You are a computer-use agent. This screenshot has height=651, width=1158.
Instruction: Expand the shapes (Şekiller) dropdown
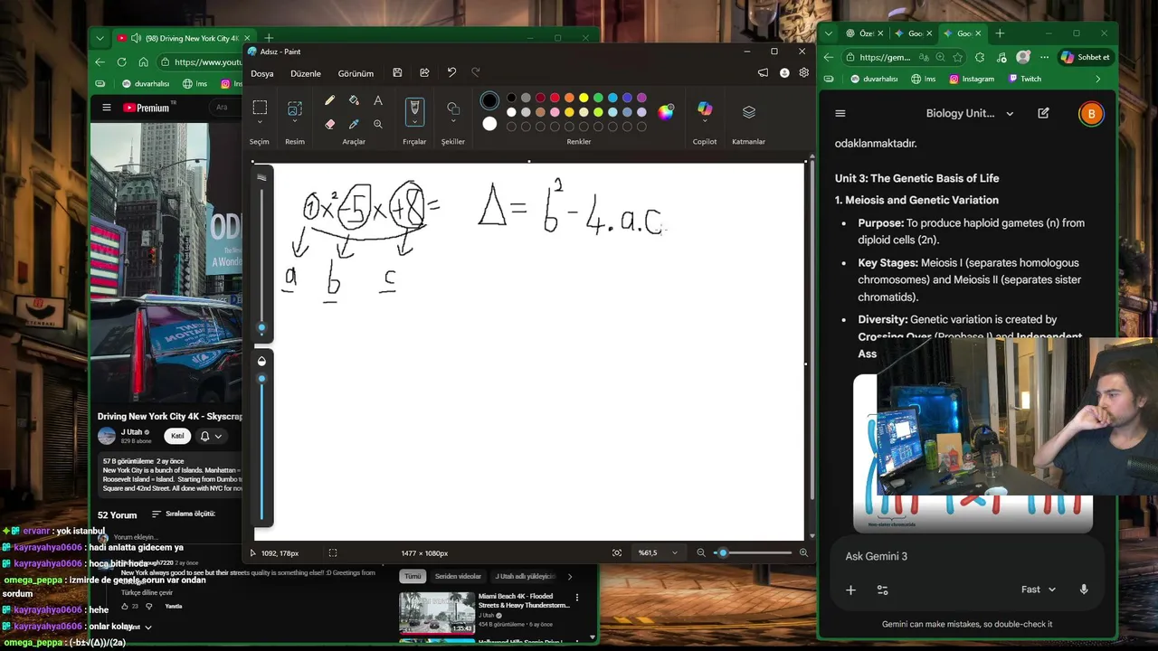coord(453,122)
